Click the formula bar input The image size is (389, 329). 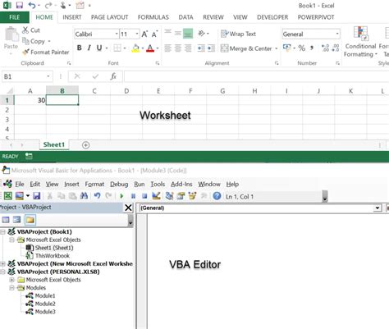coord(256,76)
